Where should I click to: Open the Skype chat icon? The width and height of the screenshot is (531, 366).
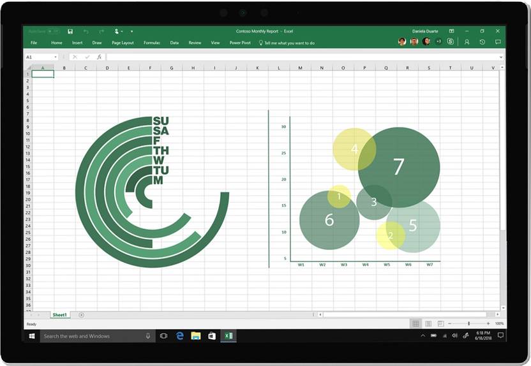click(451, 42)
